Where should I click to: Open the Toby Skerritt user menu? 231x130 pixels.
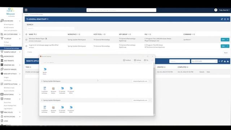(x=224, y=10)
